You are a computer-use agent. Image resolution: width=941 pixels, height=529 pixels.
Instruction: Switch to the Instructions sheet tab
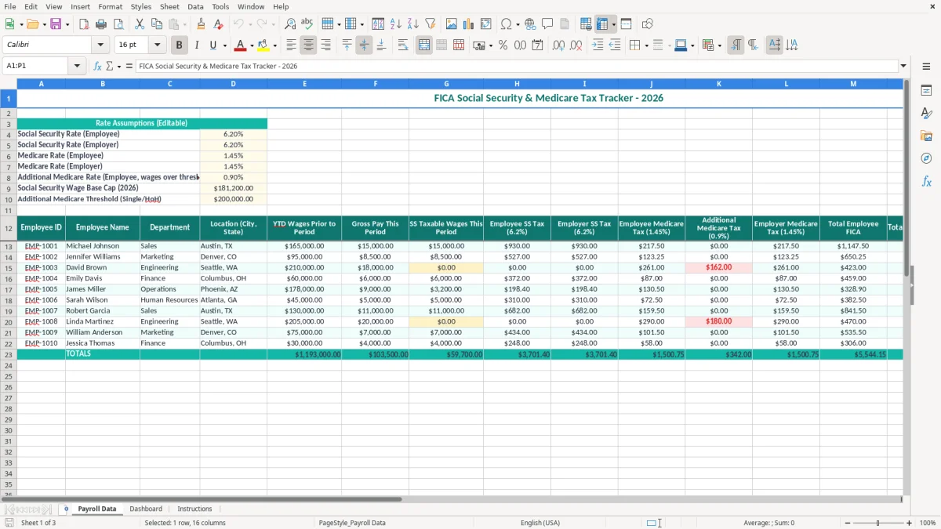(194, 509)
